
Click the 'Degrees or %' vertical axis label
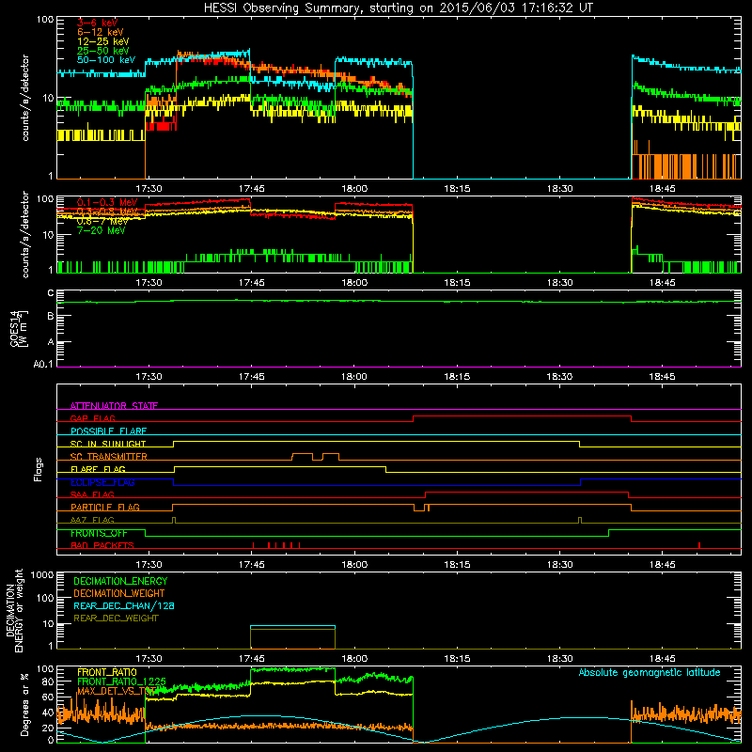(x=24, y=704)
